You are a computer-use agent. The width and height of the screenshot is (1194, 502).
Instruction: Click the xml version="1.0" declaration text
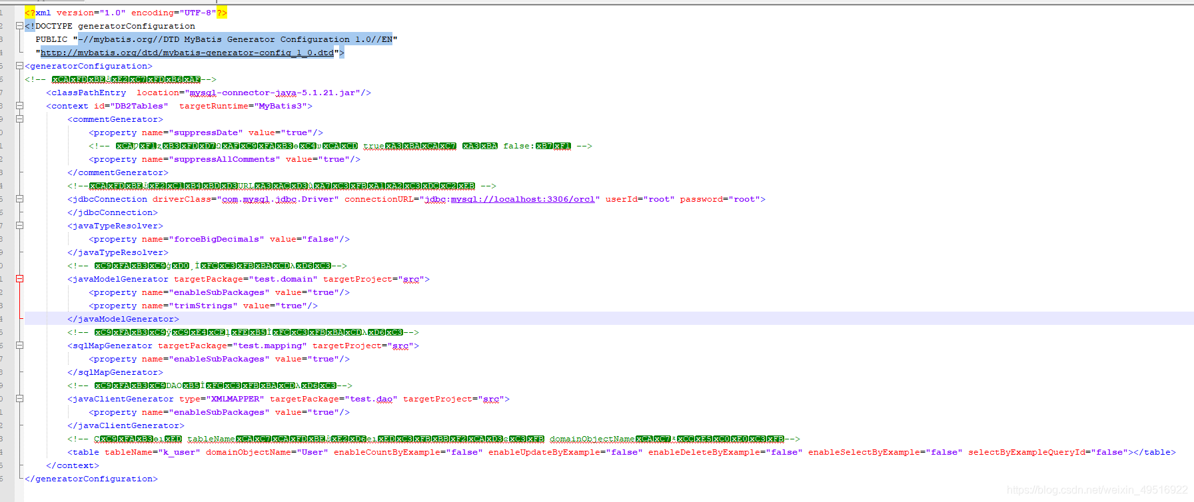(x=81, y=13)
